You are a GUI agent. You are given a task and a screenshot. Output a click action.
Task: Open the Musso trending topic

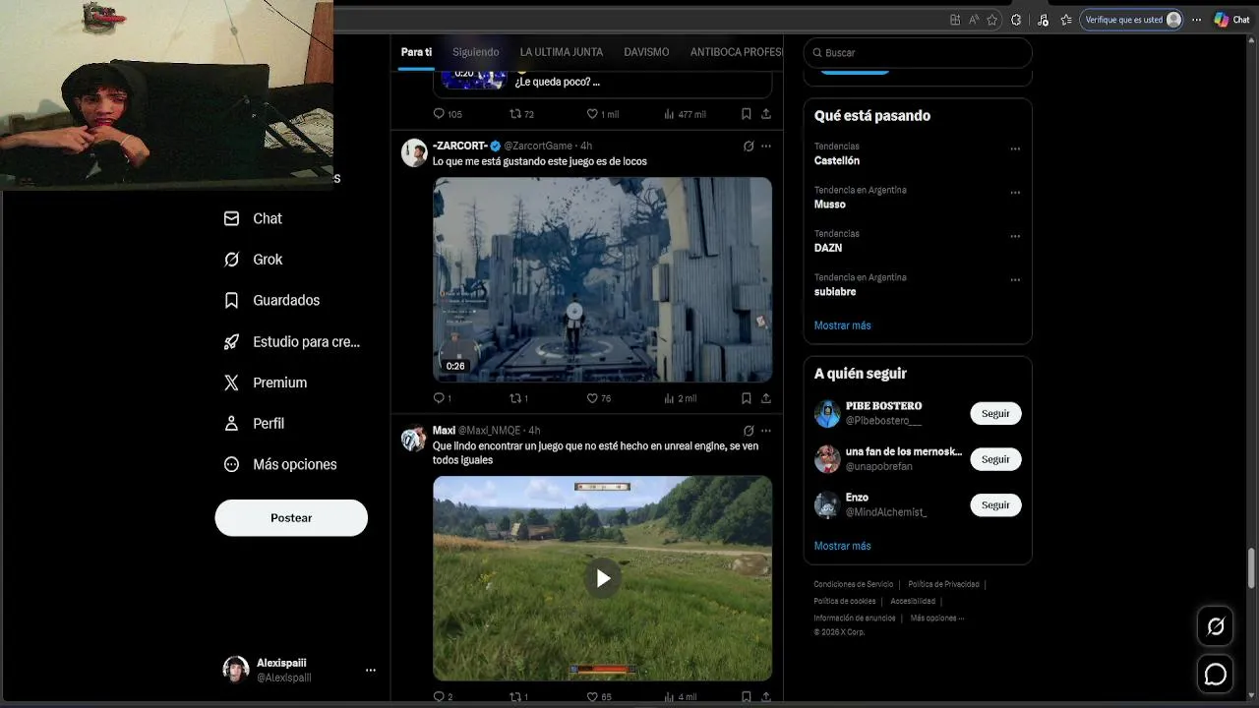pyautogui.click(x=830, y=205)
